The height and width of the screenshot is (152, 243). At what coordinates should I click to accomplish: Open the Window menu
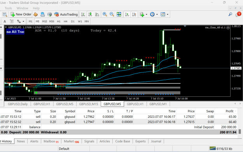click(x=22, y=8)
